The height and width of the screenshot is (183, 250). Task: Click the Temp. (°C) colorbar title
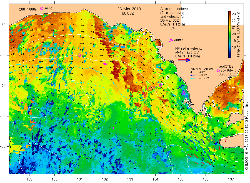coord(238,35)
